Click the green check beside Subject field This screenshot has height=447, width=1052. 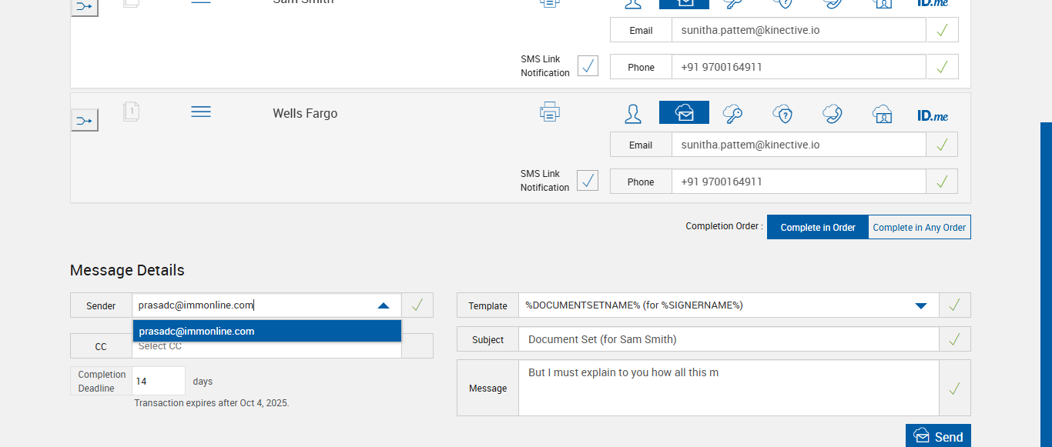coord(955,339)
